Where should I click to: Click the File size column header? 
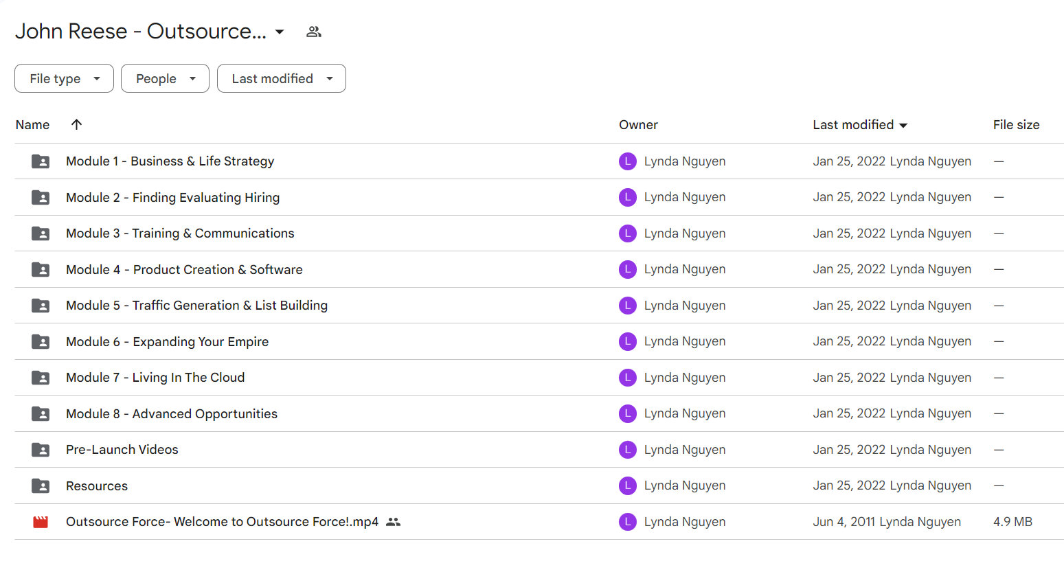click(1016, 125)
